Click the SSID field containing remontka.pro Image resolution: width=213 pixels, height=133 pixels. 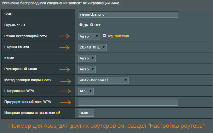click(128, 15)
